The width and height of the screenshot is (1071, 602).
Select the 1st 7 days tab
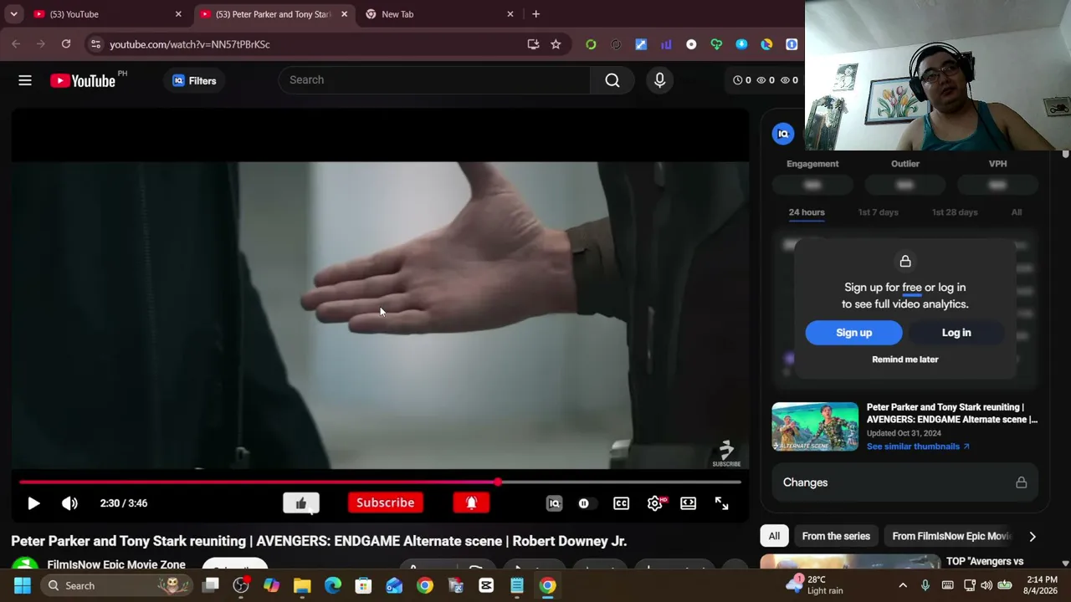point(878,212)
